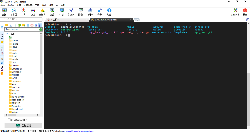The image size is (250, 132).
Task: Open the Packages (软件包) toolbar icon
Action: coord(90,12)
